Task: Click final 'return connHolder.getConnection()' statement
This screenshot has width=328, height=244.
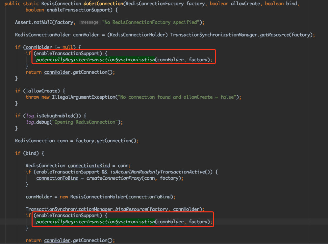Action: click(x=70, y=240)
